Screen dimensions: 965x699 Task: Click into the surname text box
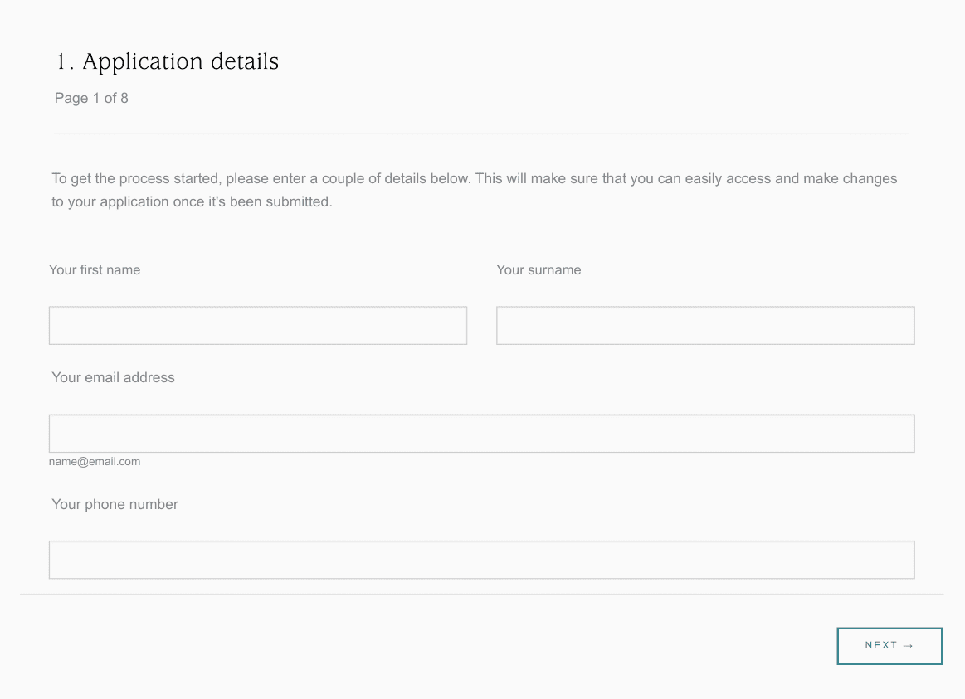click(x=704, y=326)
